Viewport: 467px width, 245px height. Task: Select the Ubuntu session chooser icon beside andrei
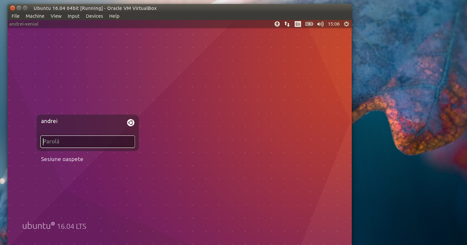pos(131,122)
